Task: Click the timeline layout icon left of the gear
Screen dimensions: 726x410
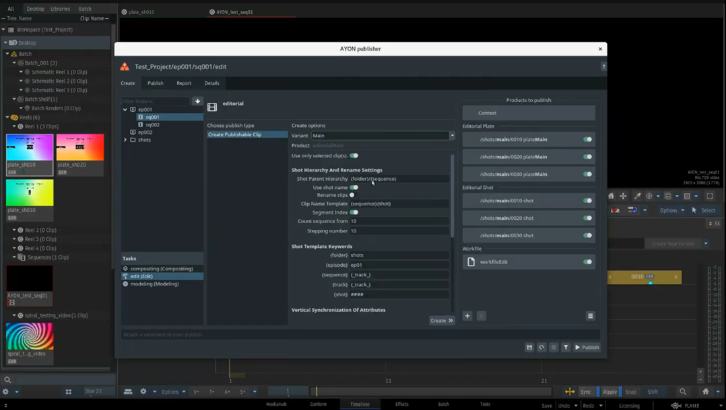Action: (128, 391)
